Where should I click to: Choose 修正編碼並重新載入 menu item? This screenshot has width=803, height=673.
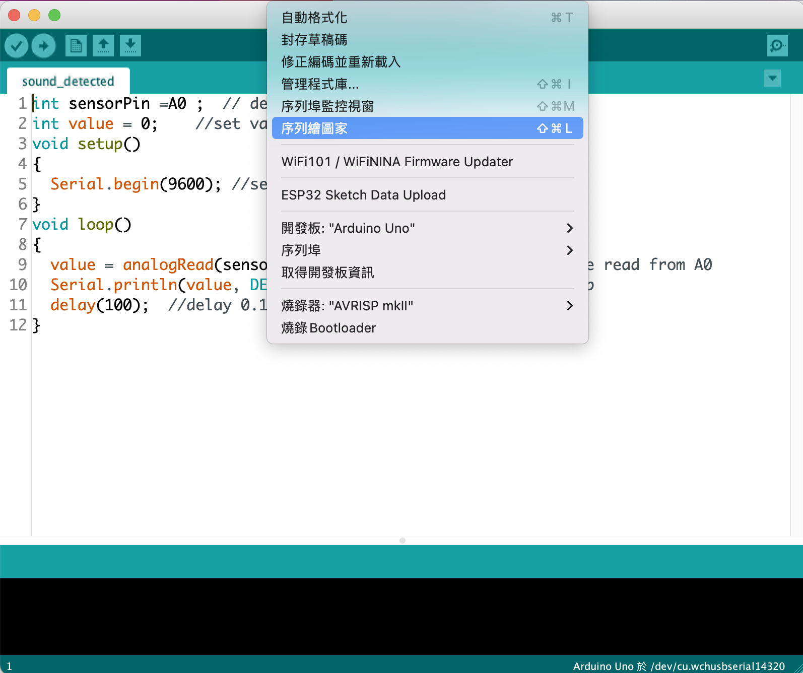427,62
